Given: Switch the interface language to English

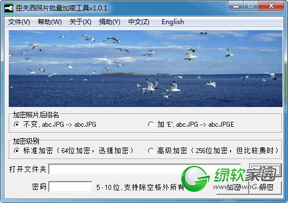Looking at the screenshot, I should tap(172, 22).
